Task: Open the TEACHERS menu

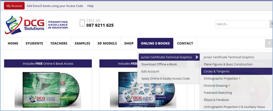Action: [59, 43]
